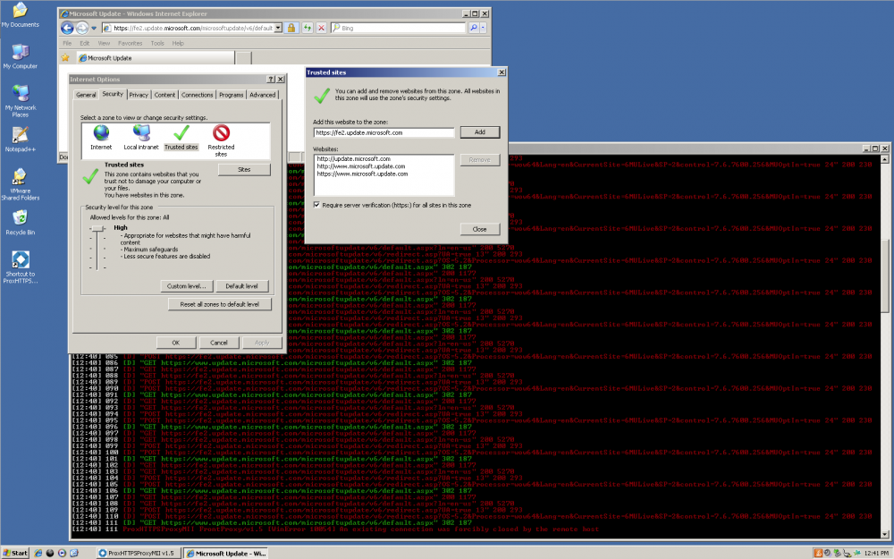The height and width of the screenshot is (559, 894).
Task: Click the Stop loading icon
Action: click(322, 28)
